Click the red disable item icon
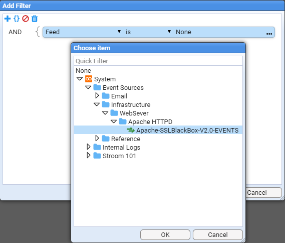The height and width of the screenshot is (243, 285). pyautogui.click(x=26, y=19)
